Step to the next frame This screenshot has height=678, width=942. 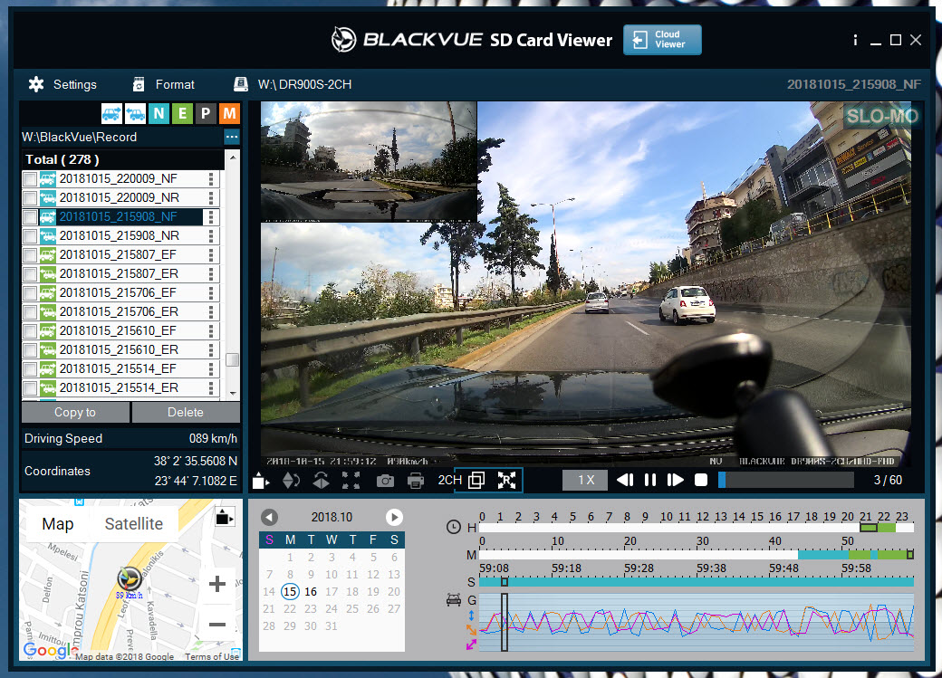click(676, 481)
